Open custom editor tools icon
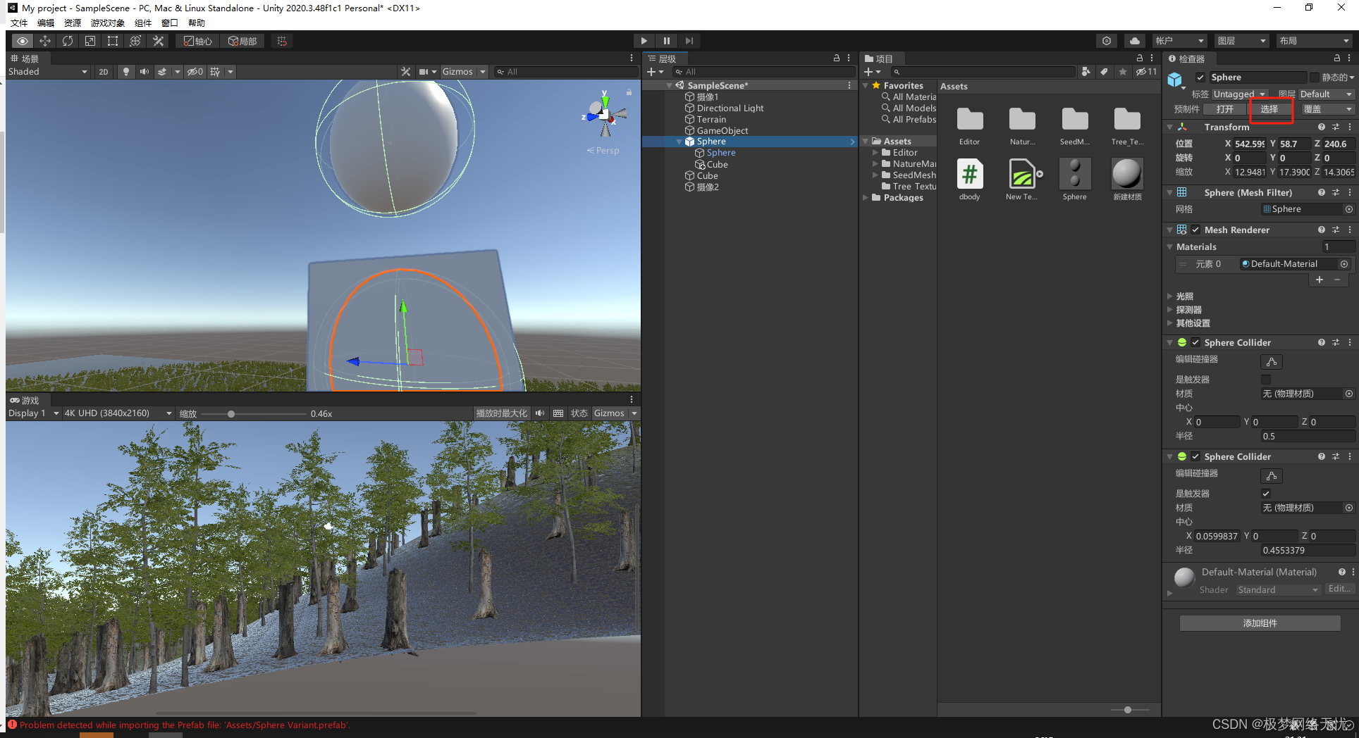 tap(158, 41)
